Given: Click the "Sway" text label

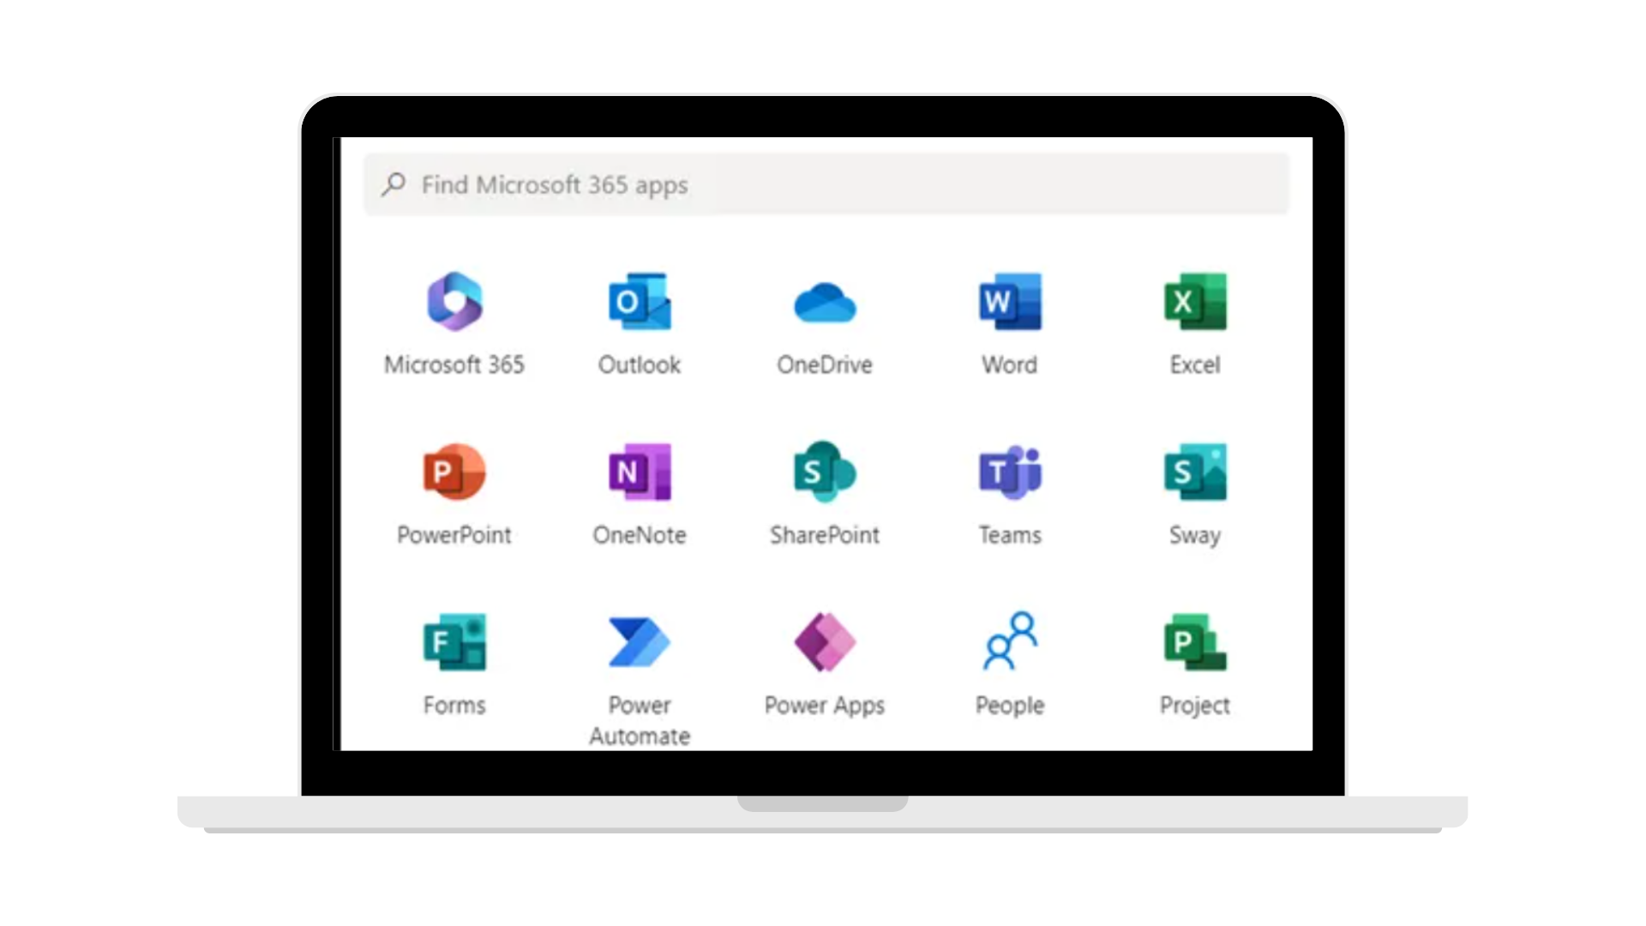Looking at the screenshot, I should (x=1195, y=536).
